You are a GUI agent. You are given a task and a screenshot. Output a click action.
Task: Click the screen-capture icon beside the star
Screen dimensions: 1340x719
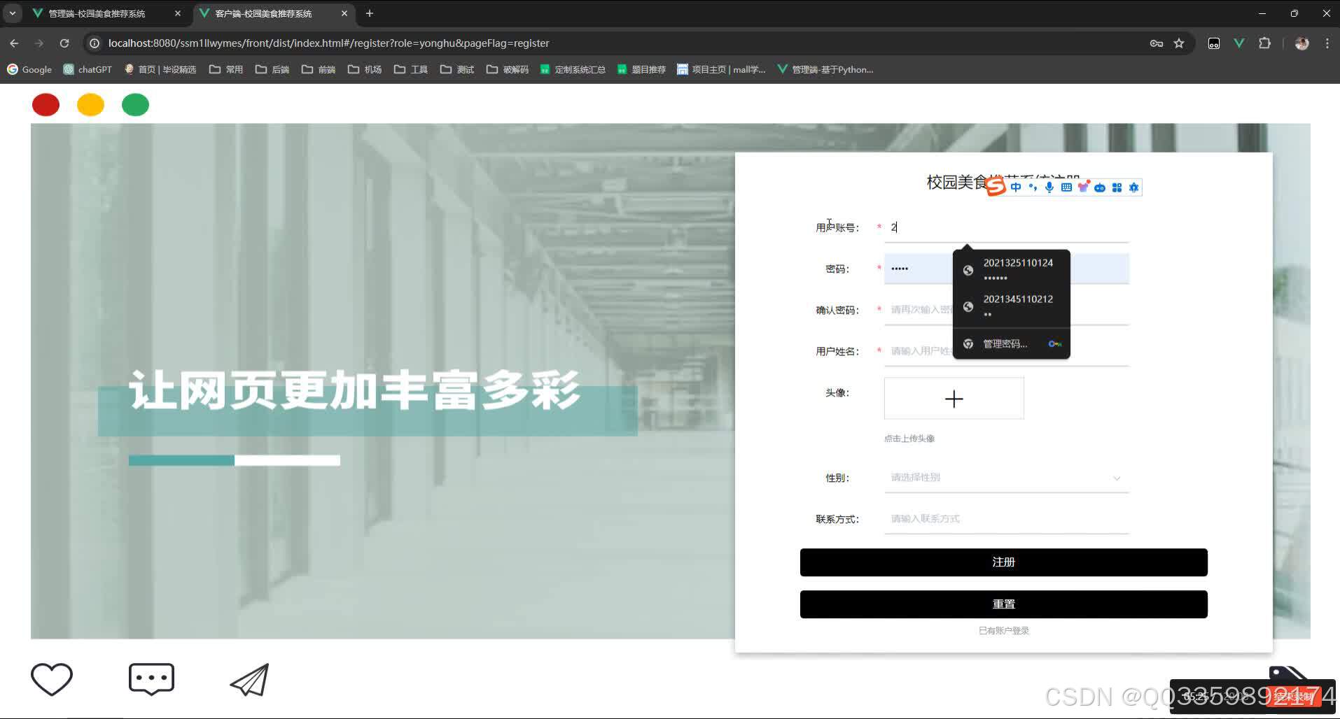click(x=1214, y=43)
